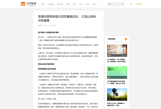
Task: Go to 城市日历 in the top navigation
Action: 60,4
